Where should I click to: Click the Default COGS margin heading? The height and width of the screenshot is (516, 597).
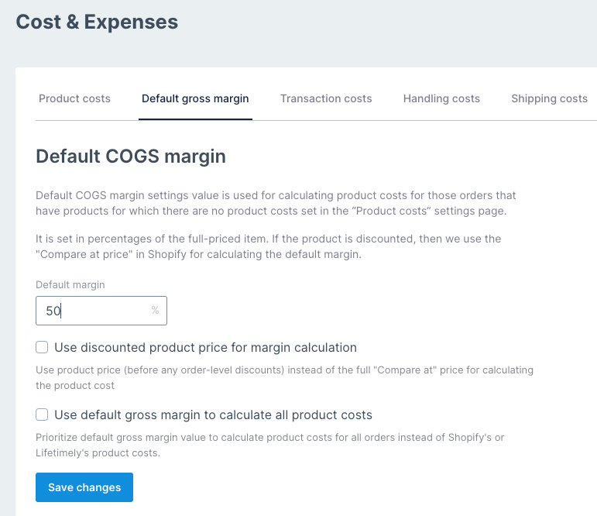[131, 157]
